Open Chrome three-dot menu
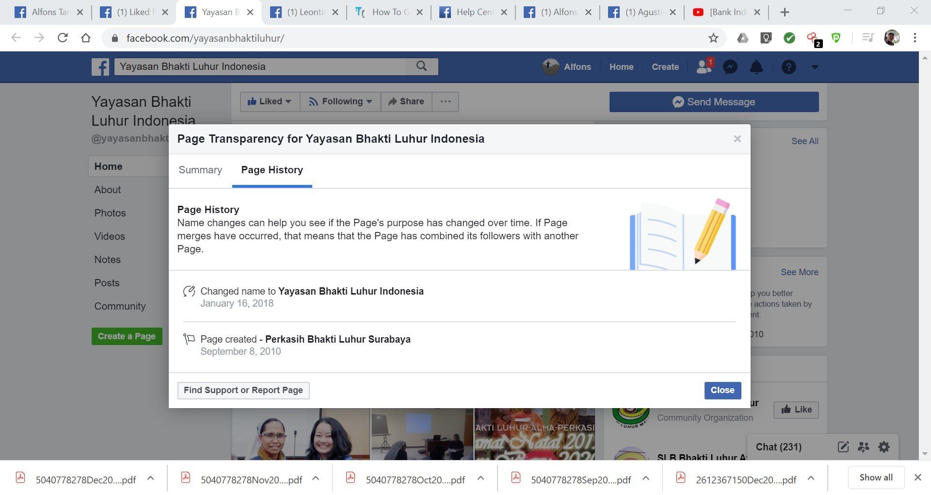The width and height of the screenshot is (931, 495). [x=915, y=38]
